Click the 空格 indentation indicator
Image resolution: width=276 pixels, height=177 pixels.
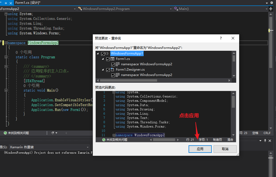tap(255, 133)
